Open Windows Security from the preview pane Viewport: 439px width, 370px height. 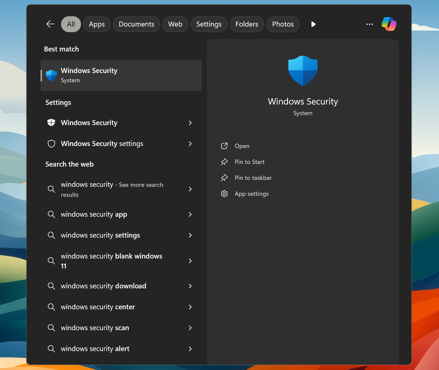(x=242, y=146)
